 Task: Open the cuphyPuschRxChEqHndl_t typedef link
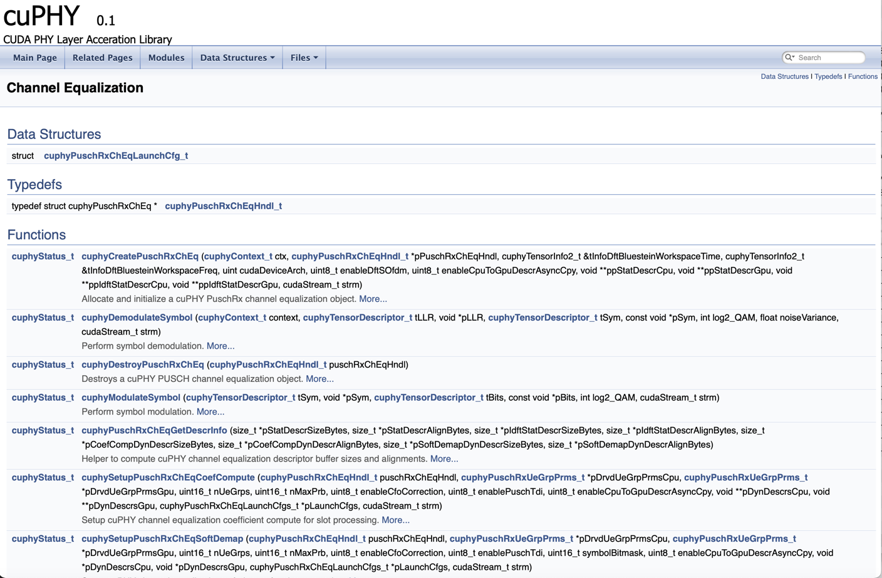tap(224, 205)
